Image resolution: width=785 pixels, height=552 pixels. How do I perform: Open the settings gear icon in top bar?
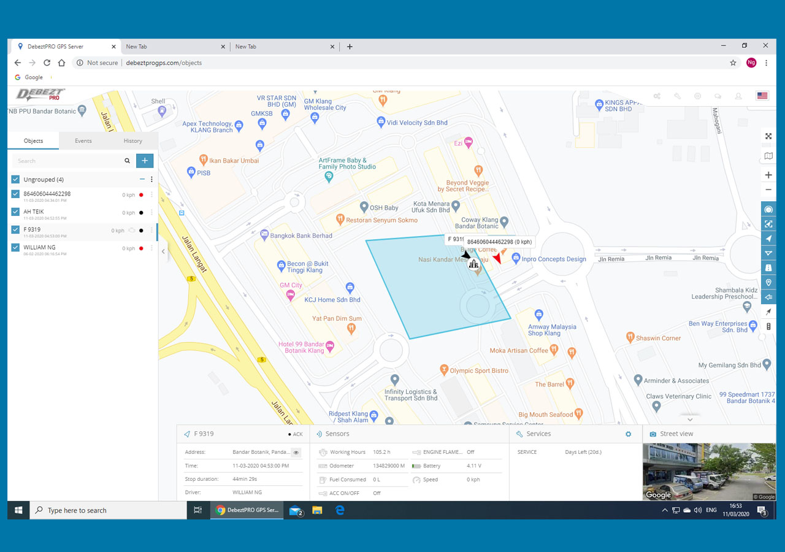coord(697,96)
